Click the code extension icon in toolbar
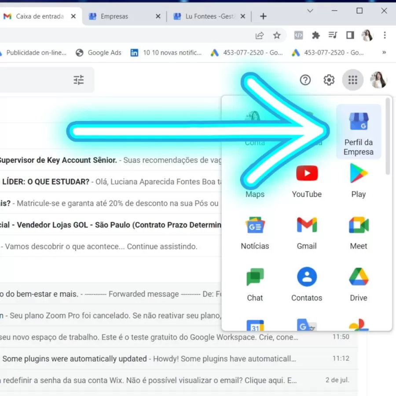396x396 pixels. click(x=298, y=35)
